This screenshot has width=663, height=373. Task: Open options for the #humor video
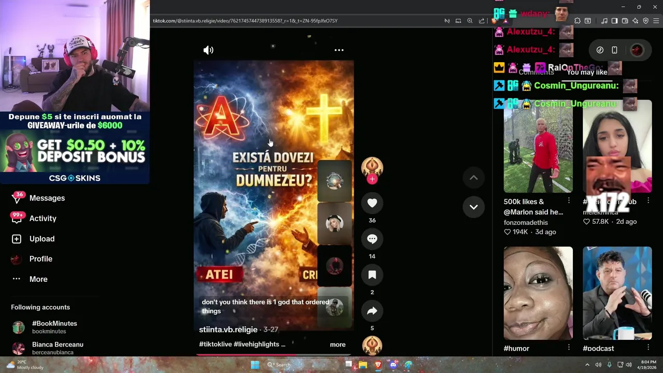[x=569, y=348]
